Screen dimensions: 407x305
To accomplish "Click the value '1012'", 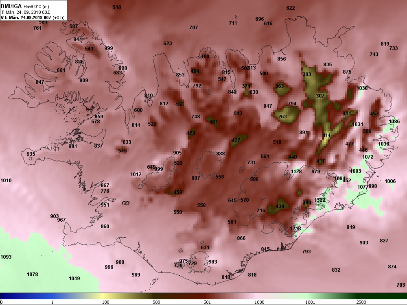I will (136, 174).
